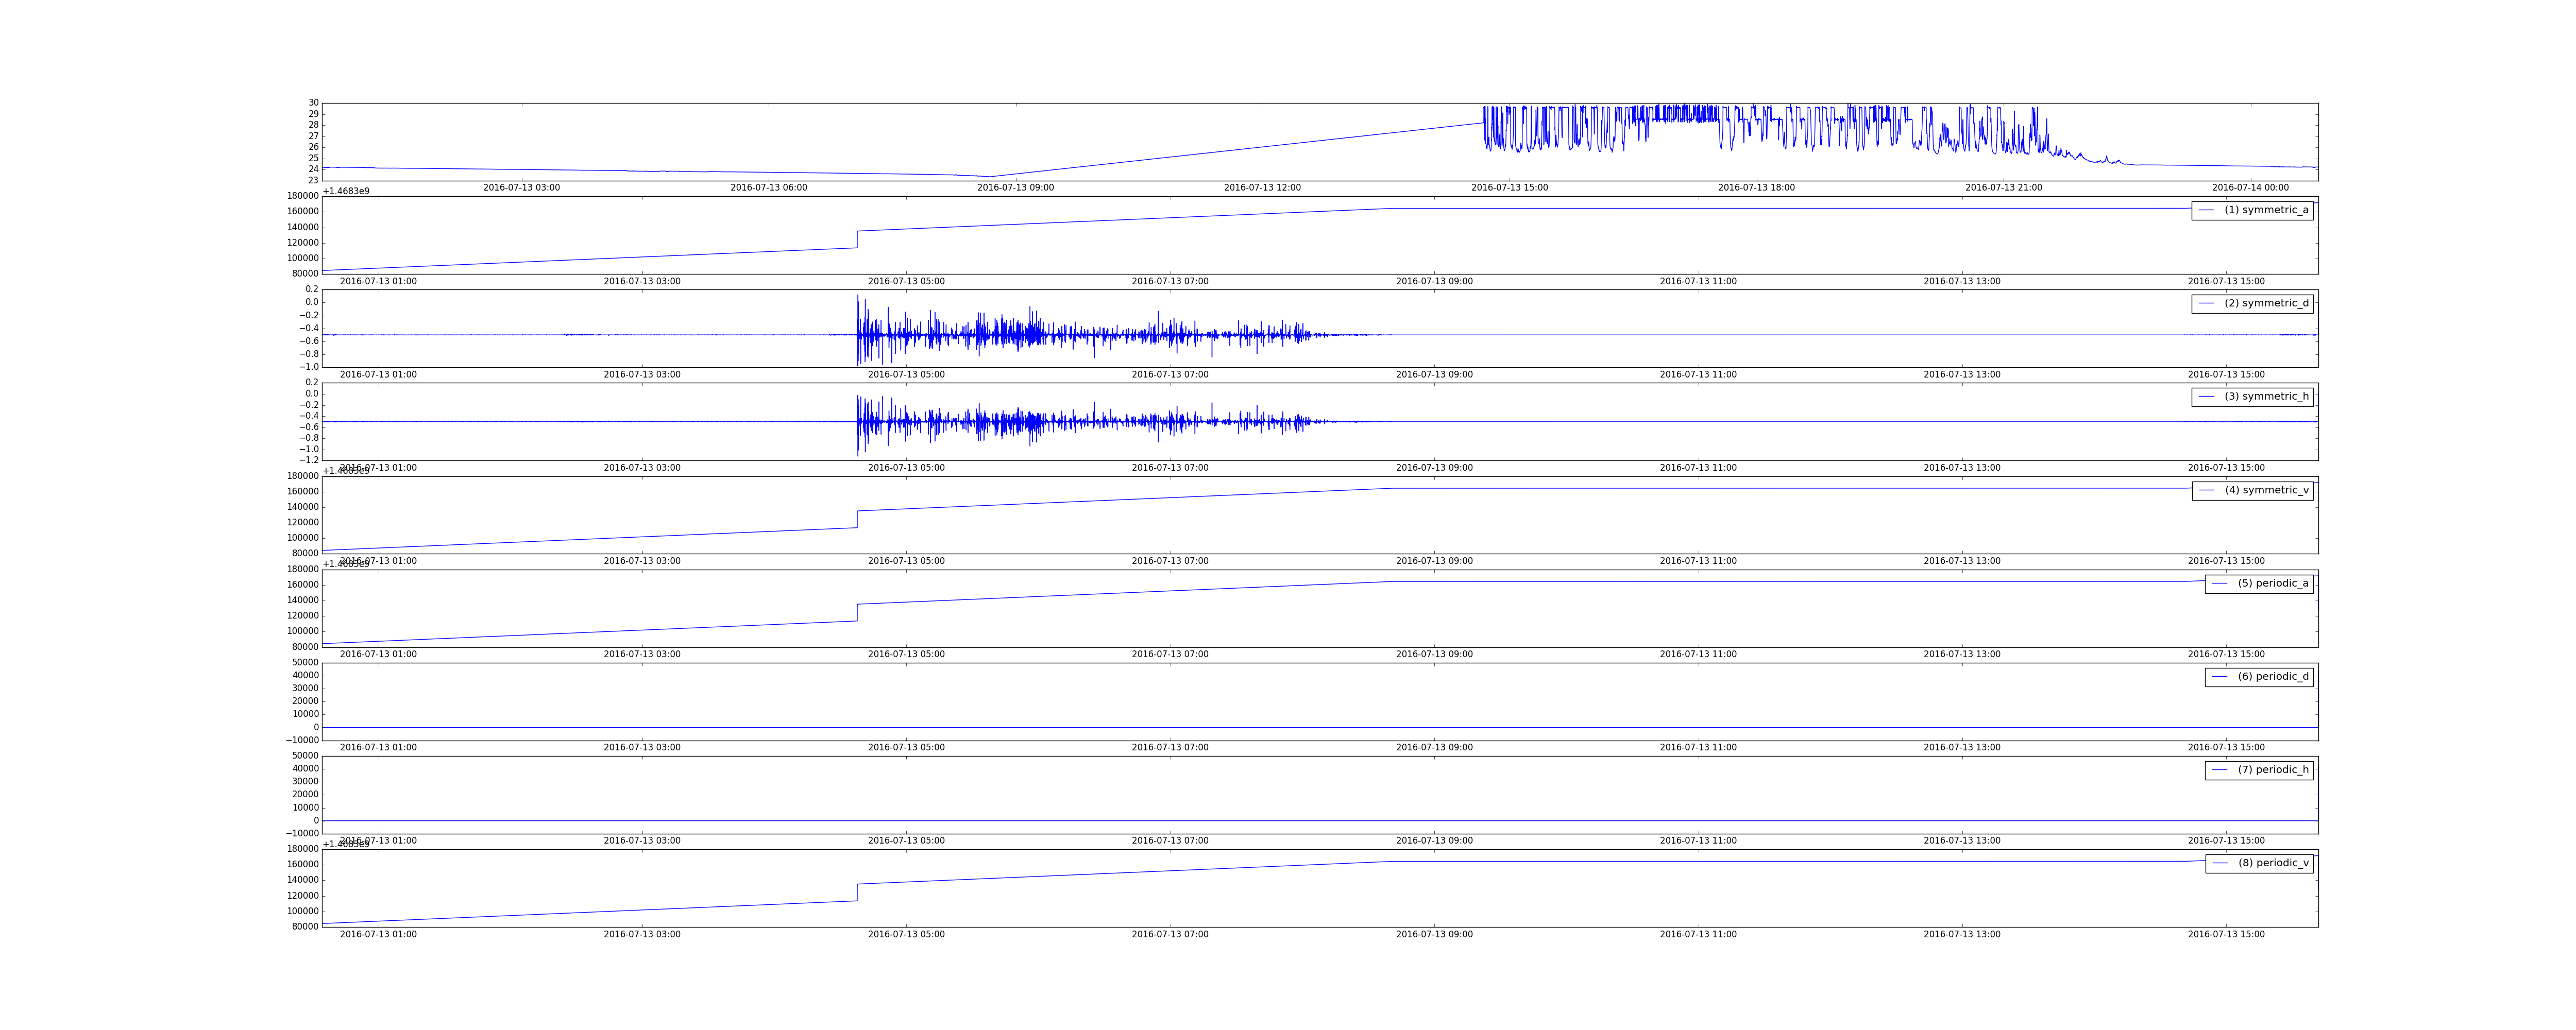This screenshot has height=1030, width=2576.
Task: Select the "2016-07-13 06:00" time tick label
Action: [769, 188]
